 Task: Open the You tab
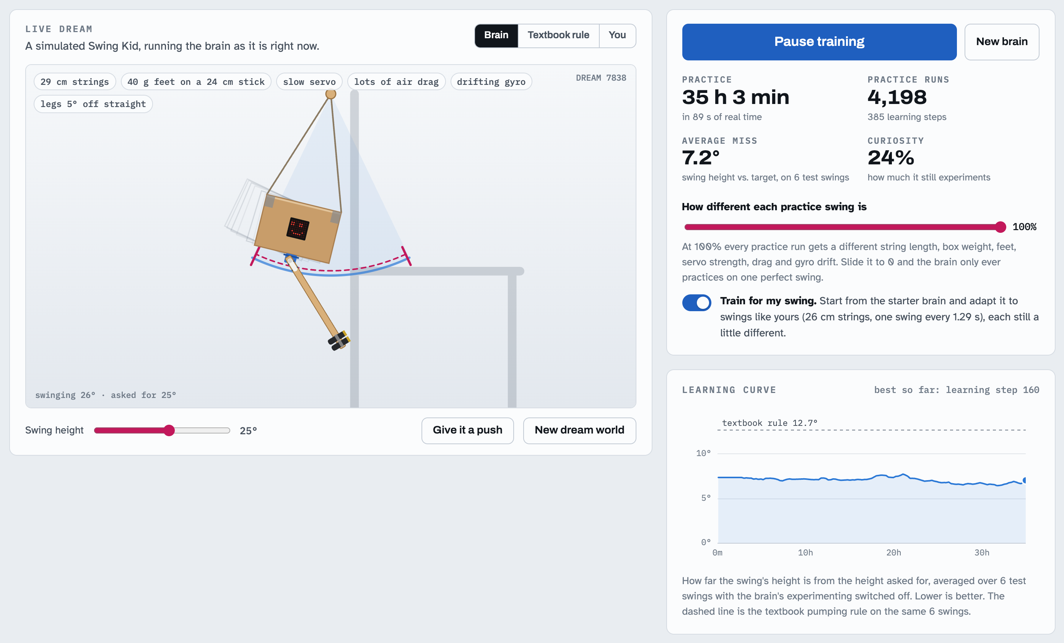click(x=617, y=36)
